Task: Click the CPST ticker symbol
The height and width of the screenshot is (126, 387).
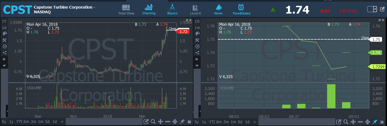Action: pyautogui.click(x=17, y=10)
